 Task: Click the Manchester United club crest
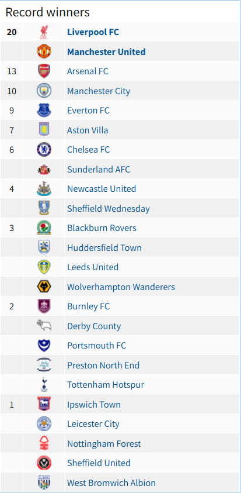tap(44, 51)
